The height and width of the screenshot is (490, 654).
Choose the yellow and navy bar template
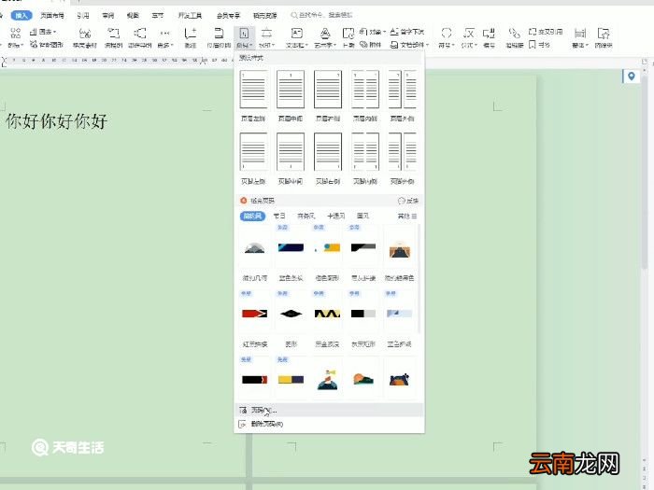click(x=291, y=379)
